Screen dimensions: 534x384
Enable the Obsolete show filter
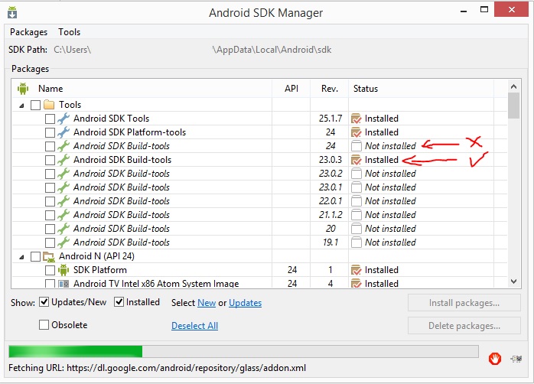tap(44, 325)
